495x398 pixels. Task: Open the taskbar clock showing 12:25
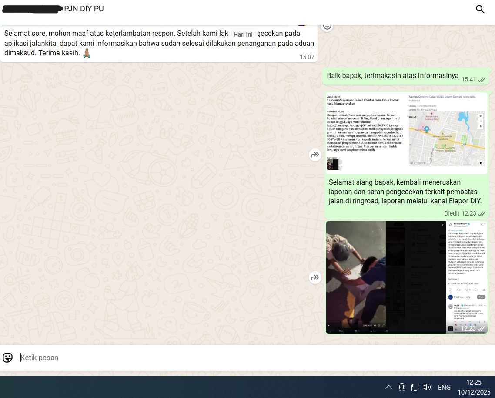[x=473, y=387]
